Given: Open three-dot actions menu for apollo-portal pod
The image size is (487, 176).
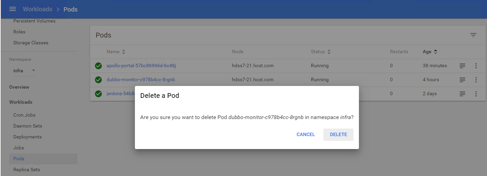Looking at the screenshot, I should coord(476,66).
